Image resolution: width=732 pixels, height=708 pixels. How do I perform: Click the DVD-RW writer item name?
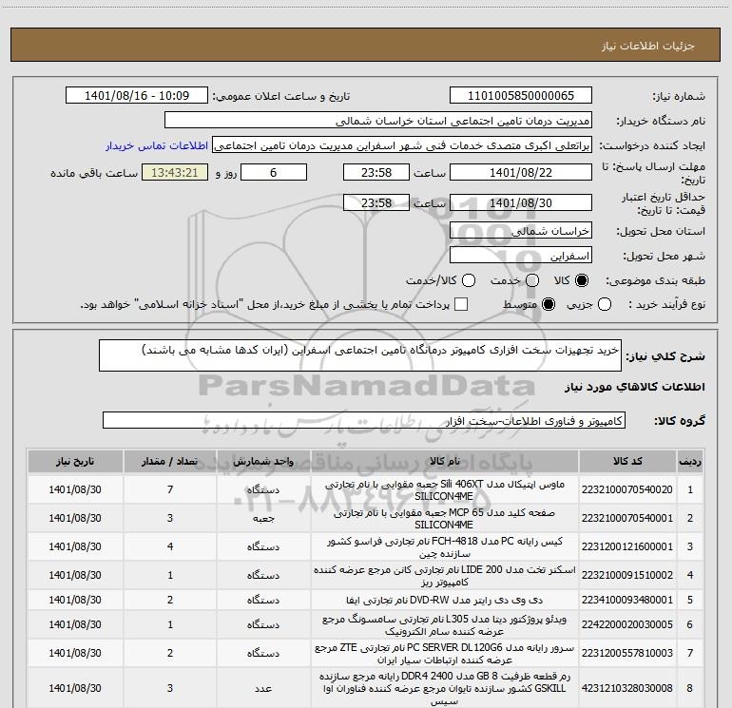tap(445, 601)
